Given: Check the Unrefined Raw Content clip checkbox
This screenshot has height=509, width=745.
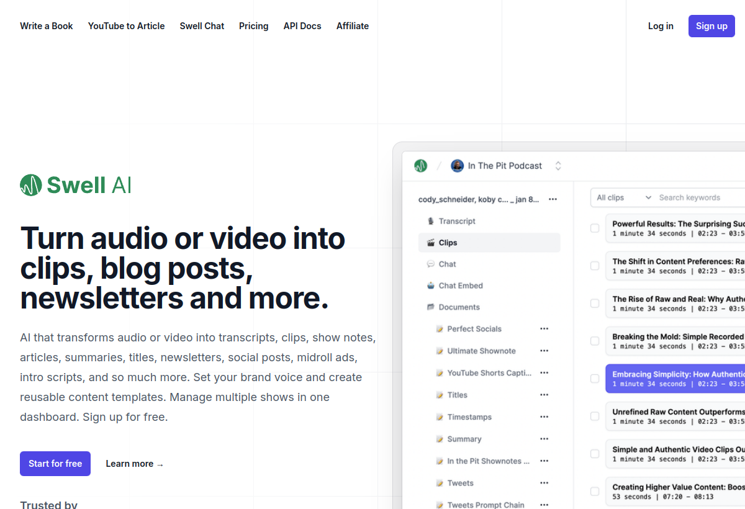Looking at the screenshot, I should point(595,416).
